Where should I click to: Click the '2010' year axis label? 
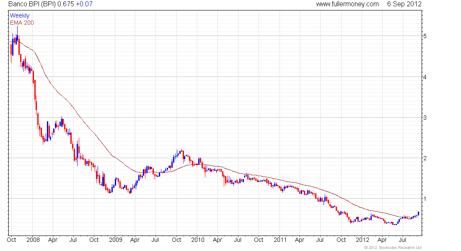(197, 240)
